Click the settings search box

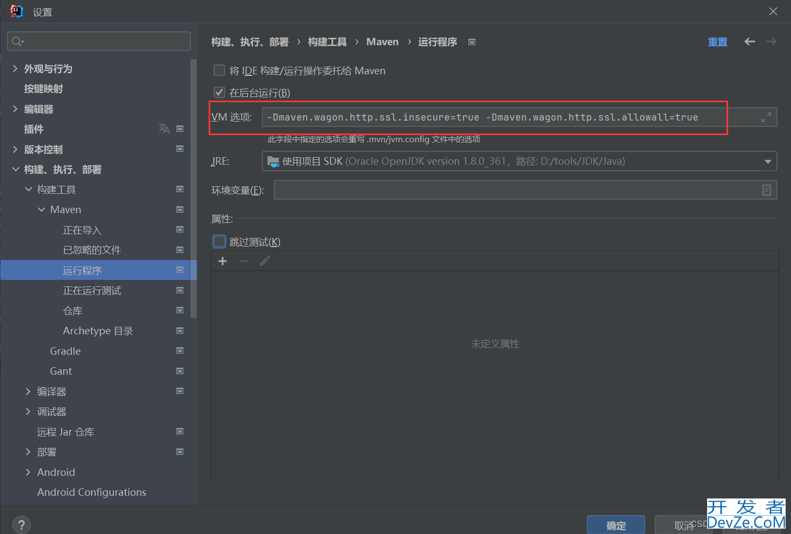(x=99, y=41)
